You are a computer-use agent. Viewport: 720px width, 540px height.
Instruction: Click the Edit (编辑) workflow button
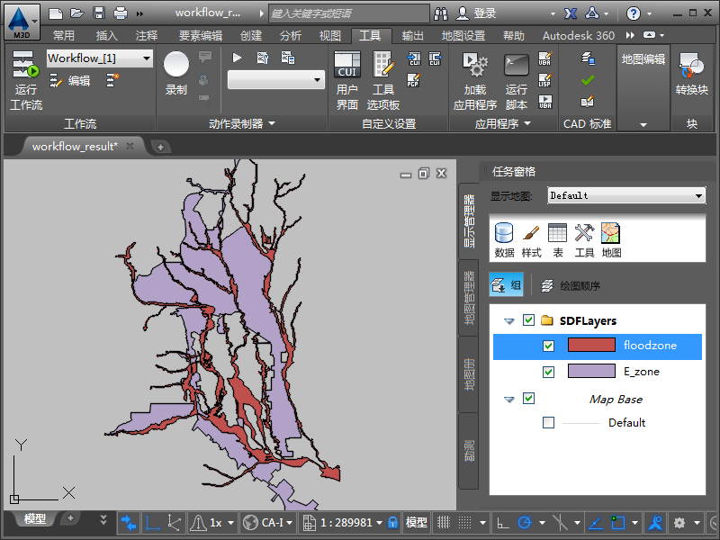(x=70, y=81)
